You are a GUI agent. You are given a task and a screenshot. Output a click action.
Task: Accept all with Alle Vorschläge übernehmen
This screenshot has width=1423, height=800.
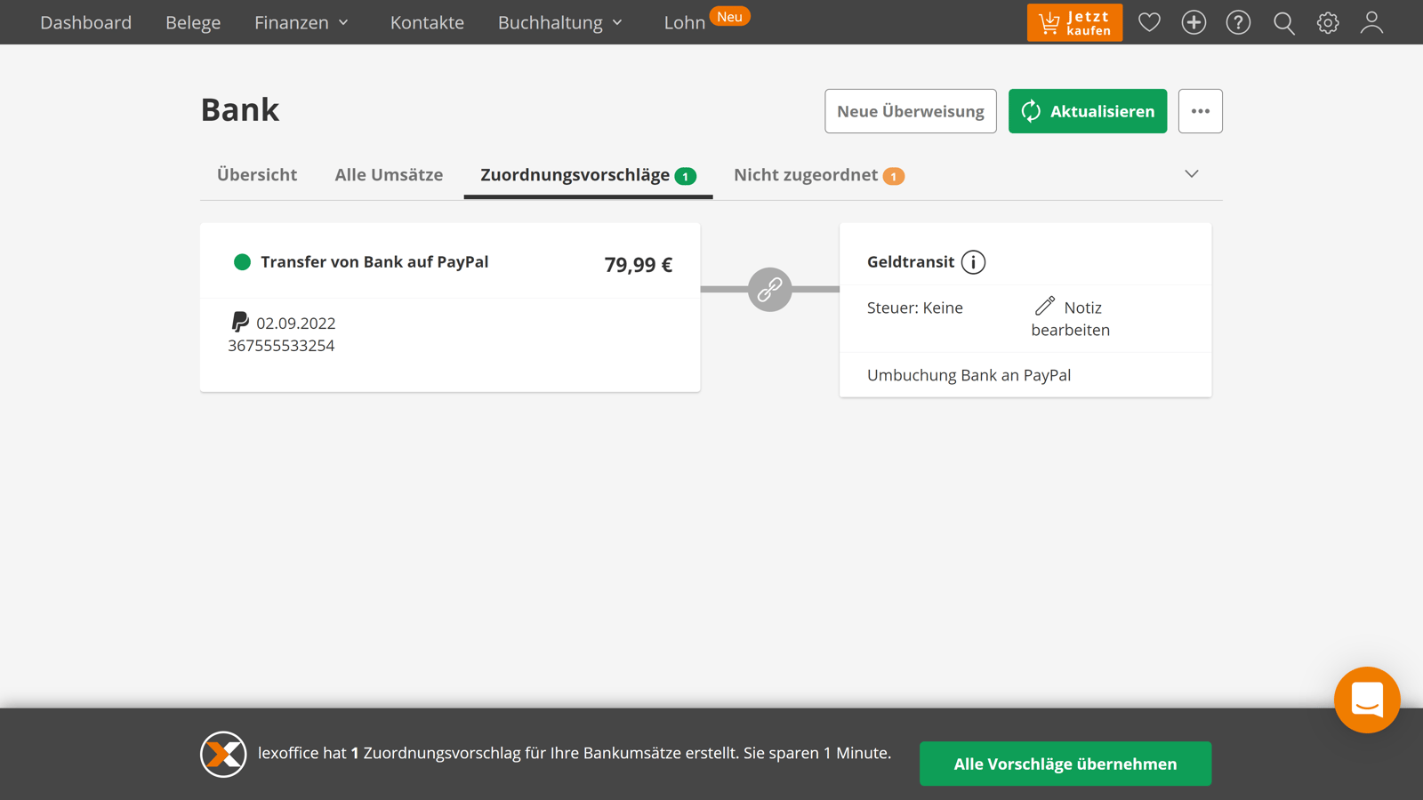(x=1065, y=764)
